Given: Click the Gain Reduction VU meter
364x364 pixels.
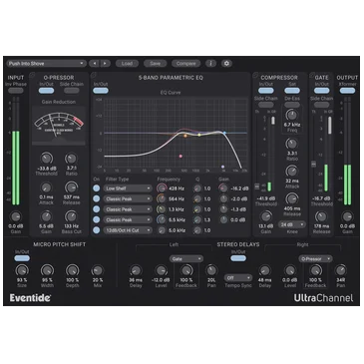Looking at the screenshot, I should 59,126.
